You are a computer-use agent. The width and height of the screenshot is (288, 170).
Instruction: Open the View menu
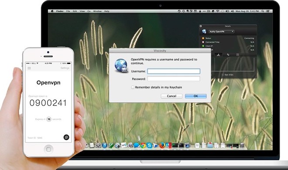coord(82,11)
